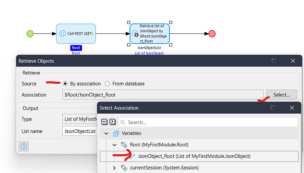Click the expand all tree icon

(104, 122)
